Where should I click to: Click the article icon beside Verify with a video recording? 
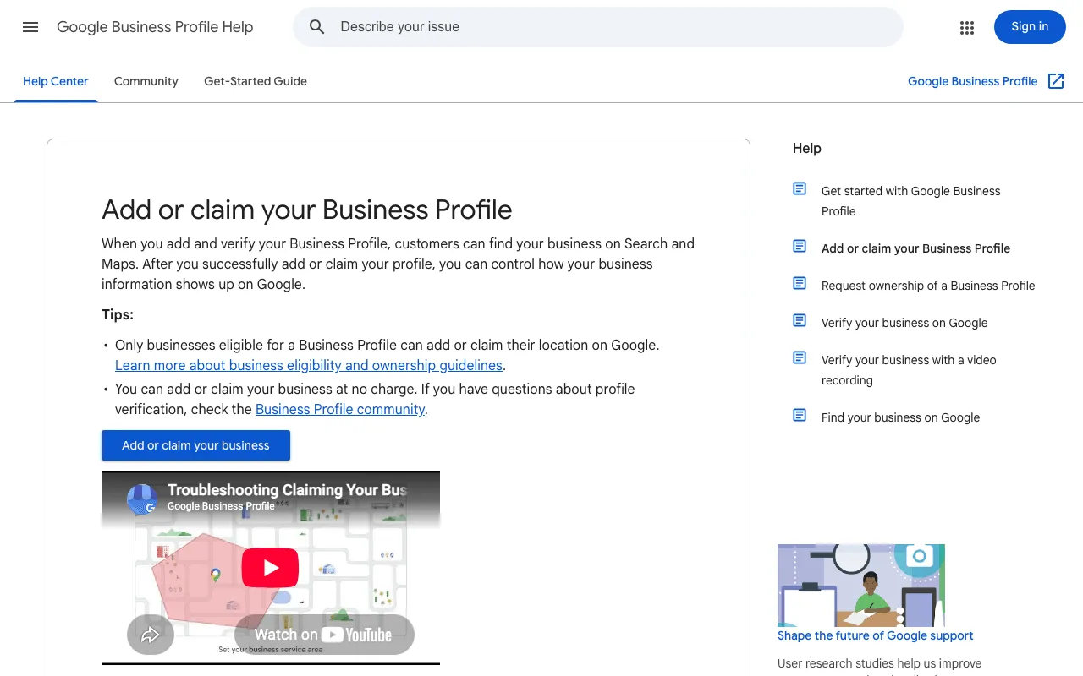tap(800, 357)
